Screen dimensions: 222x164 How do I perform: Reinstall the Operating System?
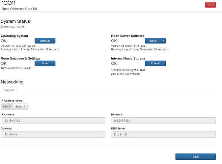click(45, 41)
